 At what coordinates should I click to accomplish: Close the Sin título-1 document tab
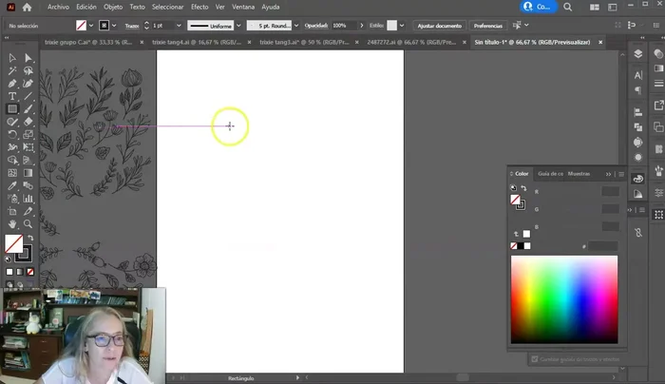[600, 43]
